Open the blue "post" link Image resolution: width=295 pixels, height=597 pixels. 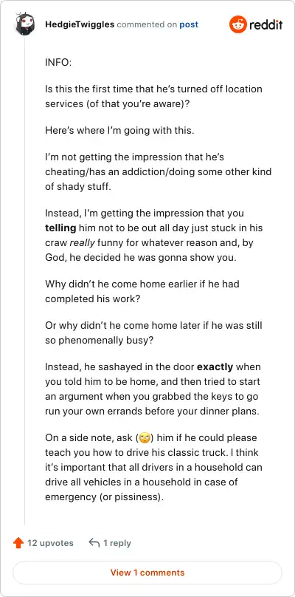(x=189, y=24)
